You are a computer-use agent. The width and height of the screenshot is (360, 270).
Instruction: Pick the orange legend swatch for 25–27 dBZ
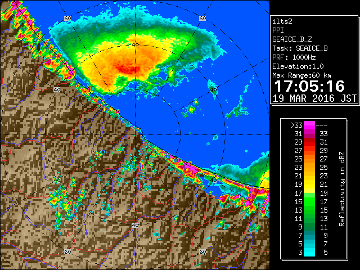309,159
